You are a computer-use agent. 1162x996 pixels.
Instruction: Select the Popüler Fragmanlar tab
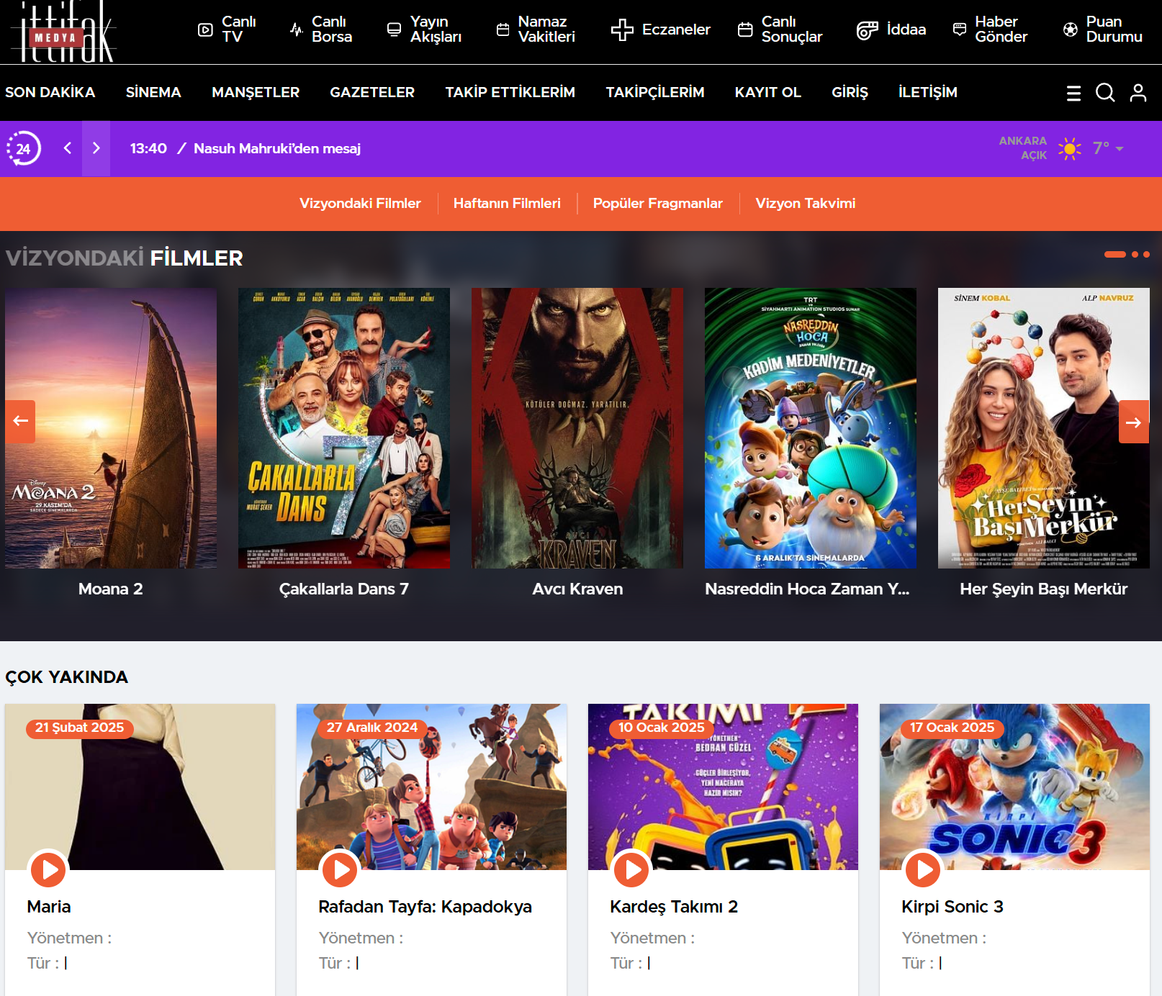(x=658, y=204)
